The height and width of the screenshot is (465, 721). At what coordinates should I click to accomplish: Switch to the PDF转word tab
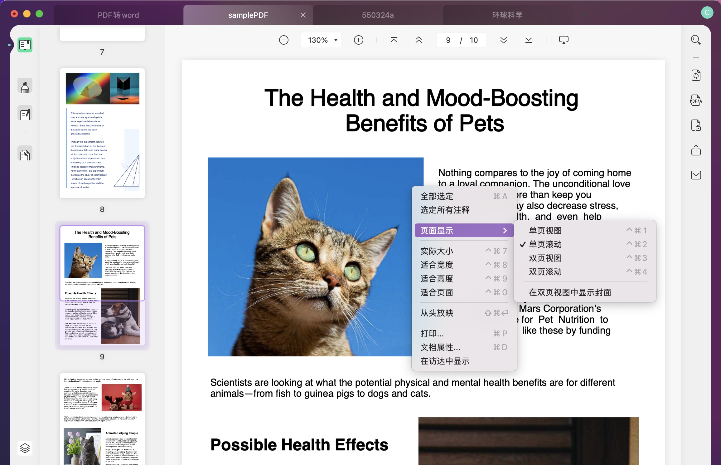point(118,15)
